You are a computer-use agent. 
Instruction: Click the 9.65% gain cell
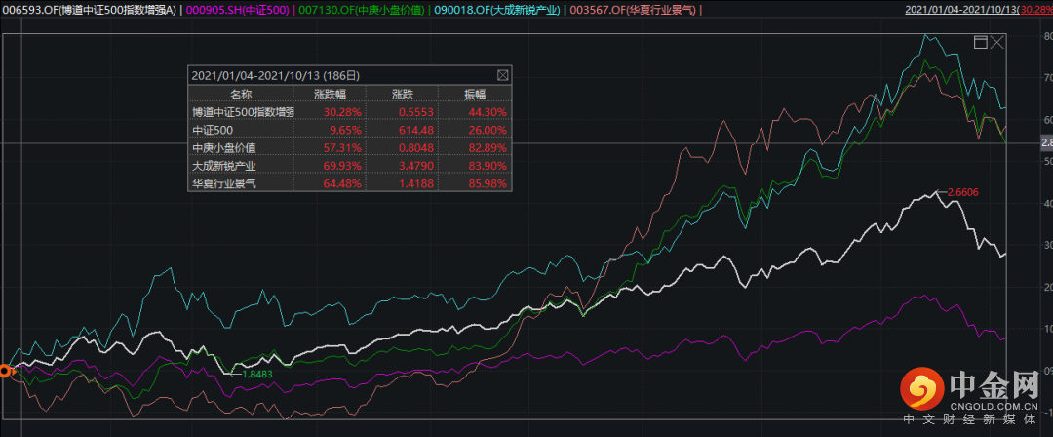click(347, 130)
